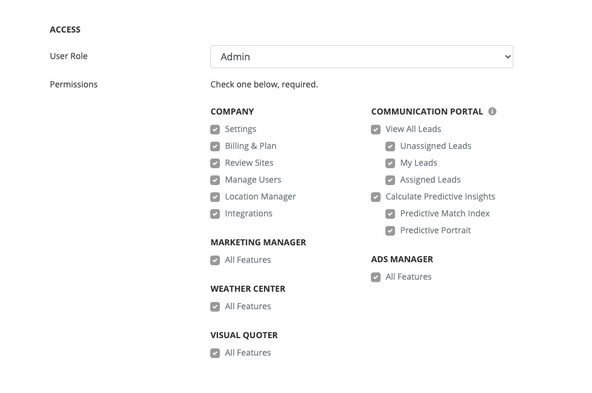Disable Calculate Predictive Insights checkbox

(x=376, y=197)
